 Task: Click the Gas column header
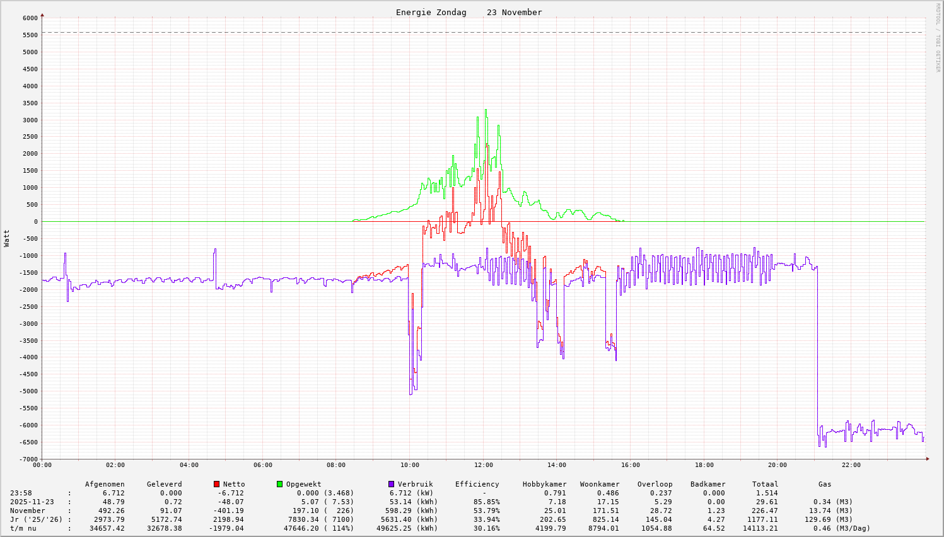tap(825, 484)
